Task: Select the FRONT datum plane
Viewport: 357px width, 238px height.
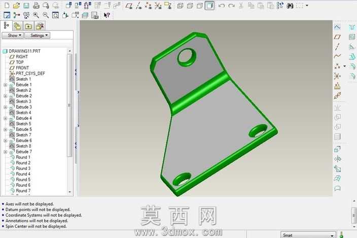Action: click(19, 68)
